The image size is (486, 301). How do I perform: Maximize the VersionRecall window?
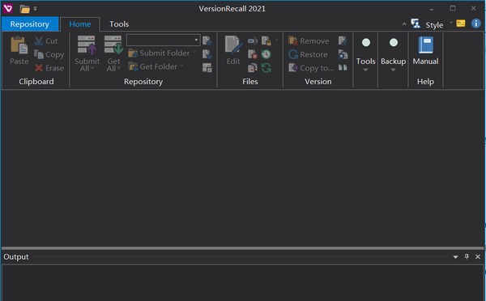click(453, 8)
